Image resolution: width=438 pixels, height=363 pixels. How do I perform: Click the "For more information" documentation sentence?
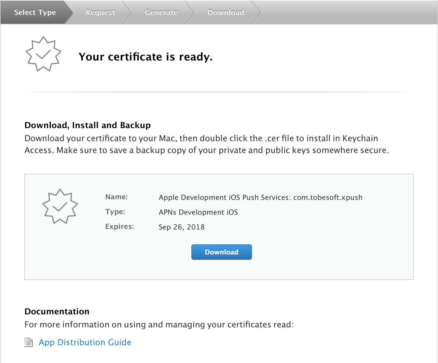159,324
